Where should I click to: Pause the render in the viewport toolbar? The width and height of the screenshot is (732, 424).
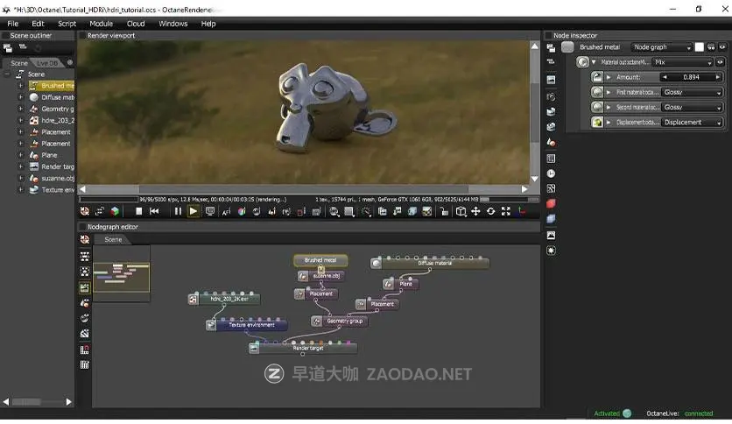(x=179, y=211)
